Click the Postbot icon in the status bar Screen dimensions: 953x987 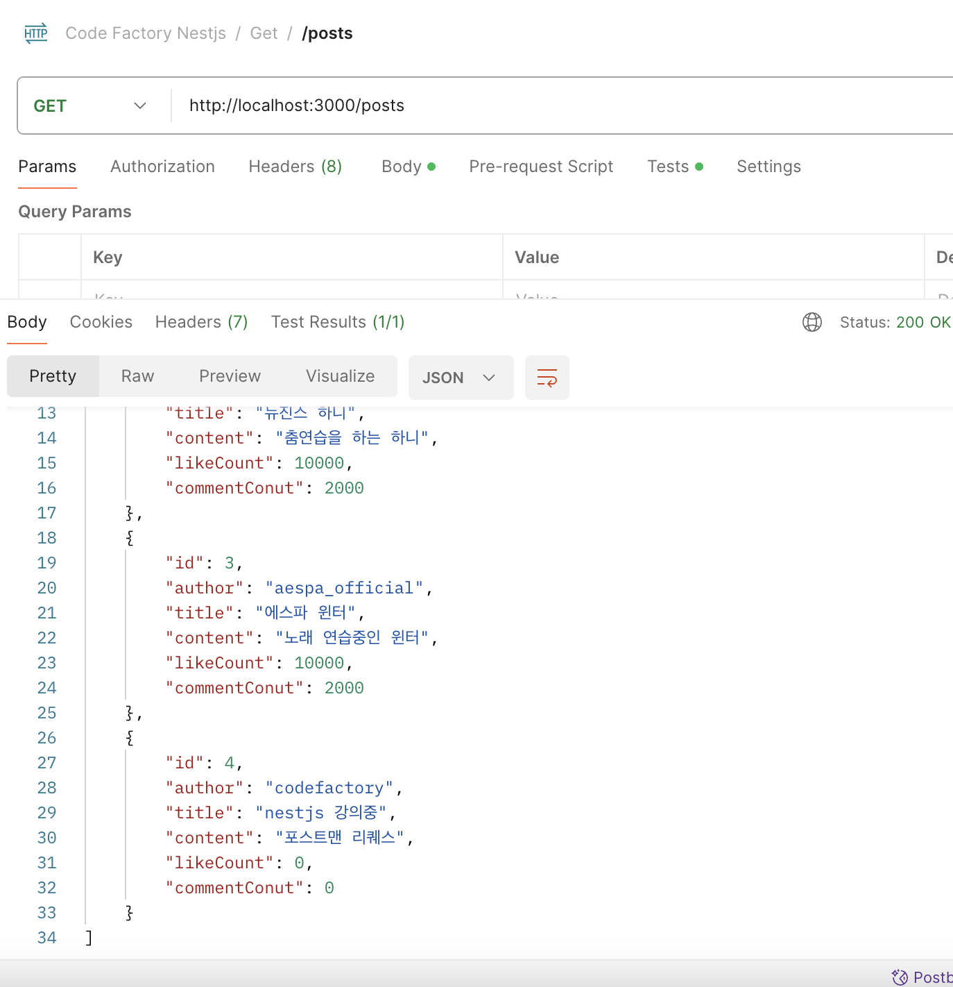point(900,977)
